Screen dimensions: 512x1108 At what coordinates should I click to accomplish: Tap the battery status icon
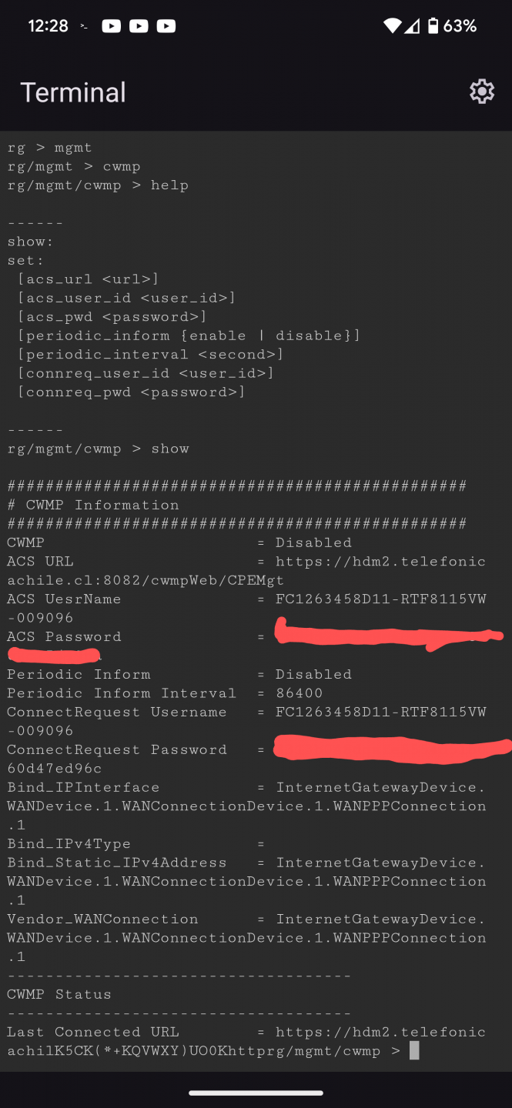[433, 26]
